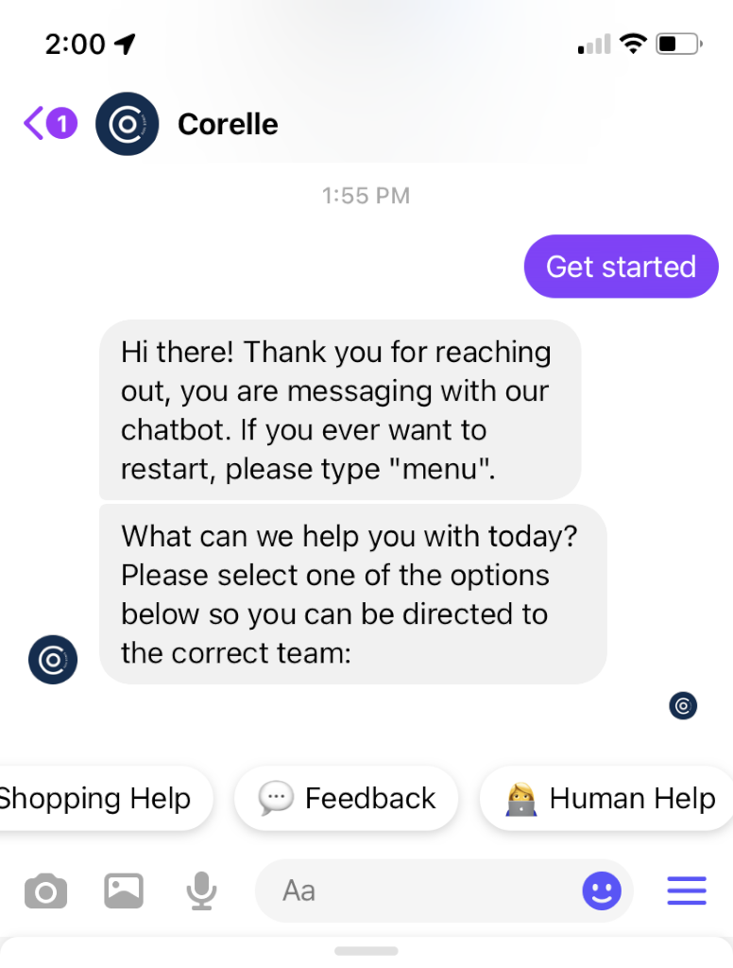Open the emoji smiley picker
This screenshot has width=733, height=968.
602,890
